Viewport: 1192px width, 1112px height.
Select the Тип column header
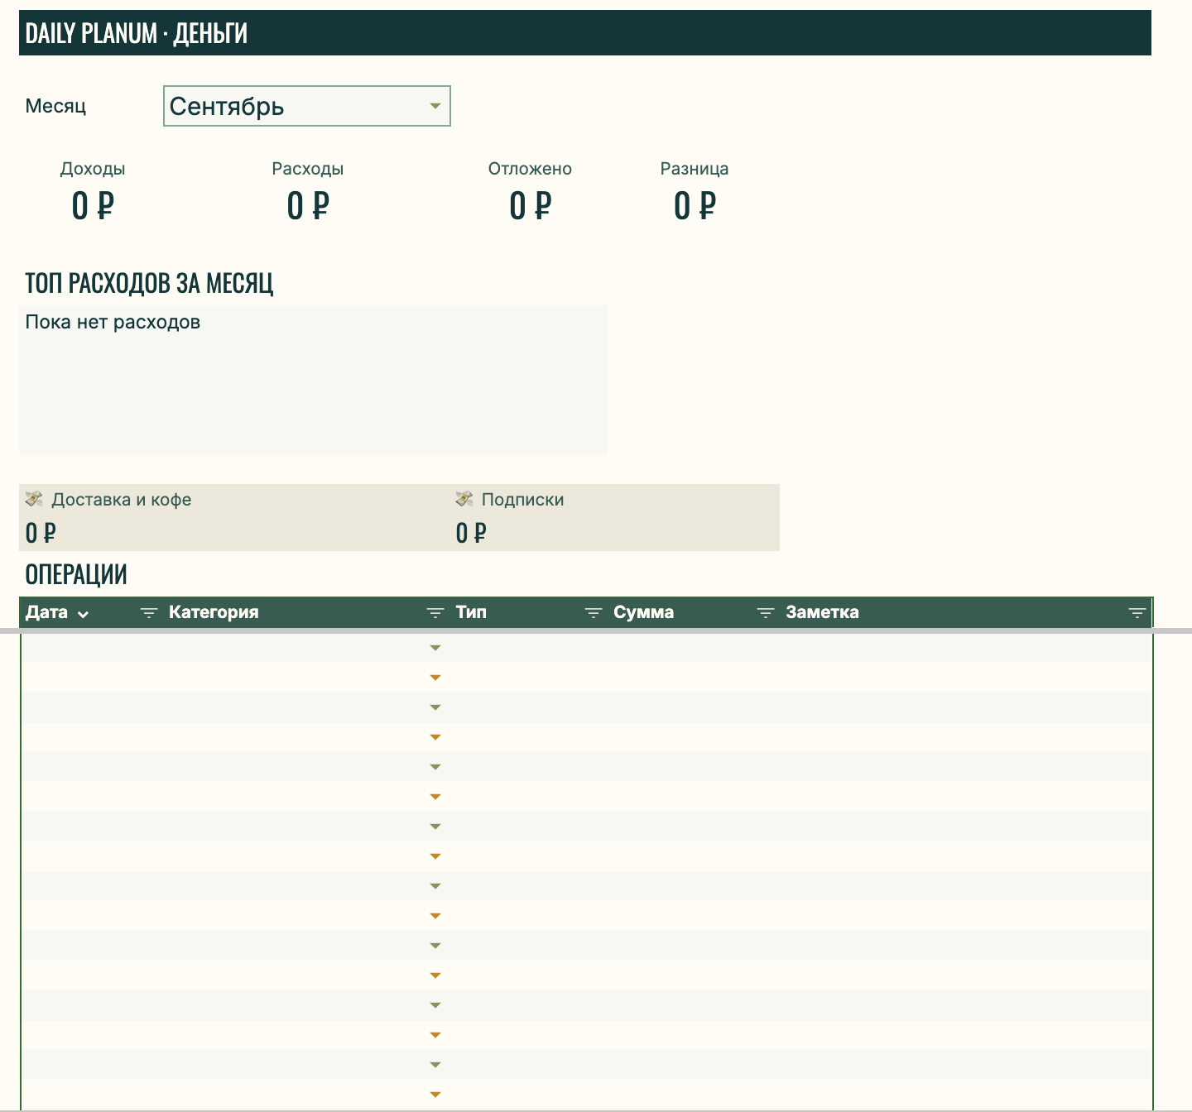(471, 612)
